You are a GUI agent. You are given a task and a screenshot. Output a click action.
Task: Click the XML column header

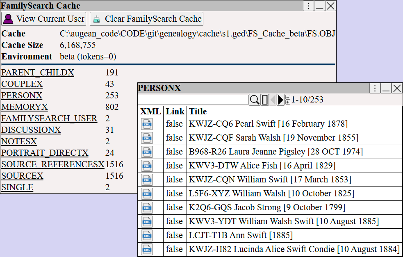tap(150, 111)
